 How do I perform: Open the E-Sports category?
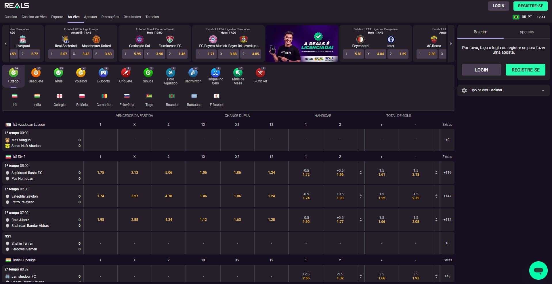click(x=103, y=76)
